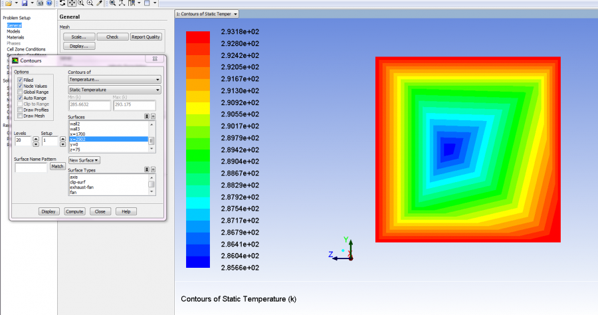The width and height of the screenshot is (598, 315).
Task: Expand the arrow beside the save icon
Action: click(32, 3)
